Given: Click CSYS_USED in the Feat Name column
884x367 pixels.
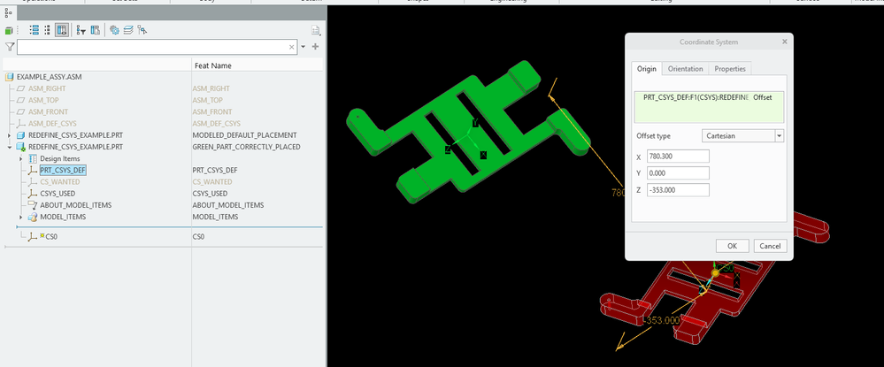Looking at the screenshot, I should [210, 194].
